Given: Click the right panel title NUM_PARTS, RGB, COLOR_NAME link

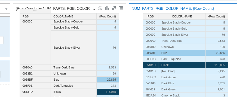Looking at the screenshot, I should [x=173, y=9].
